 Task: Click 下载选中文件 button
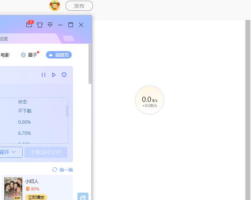point(46,152)
